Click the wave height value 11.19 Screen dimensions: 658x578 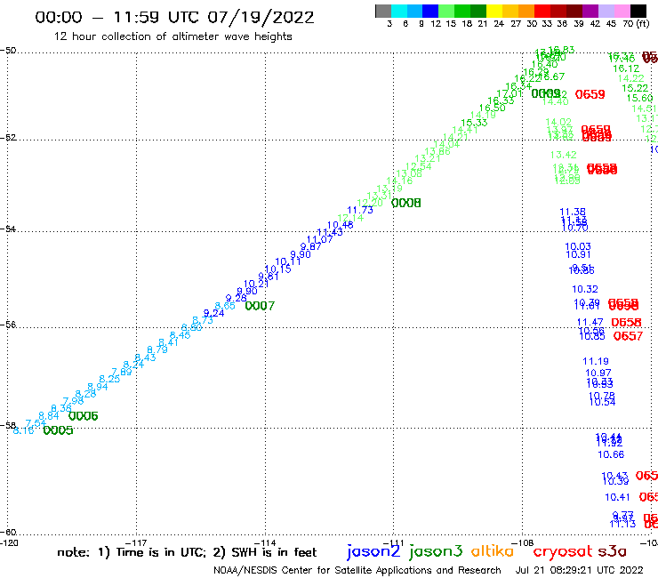[596, 361]
